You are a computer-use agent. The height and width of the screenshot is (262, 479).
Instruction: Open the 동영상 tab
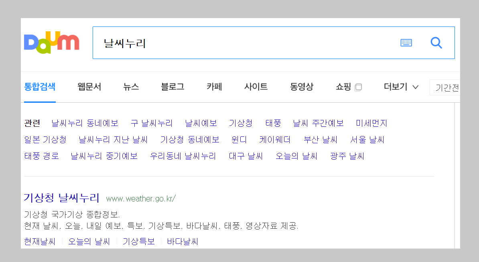(302, 87)
